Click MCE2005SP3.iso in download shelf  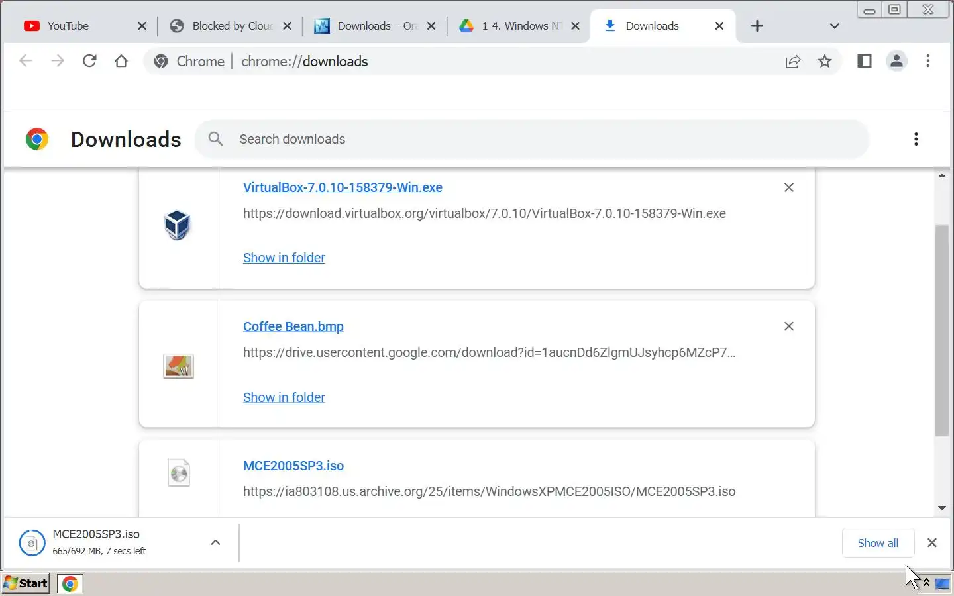(96, 534)
